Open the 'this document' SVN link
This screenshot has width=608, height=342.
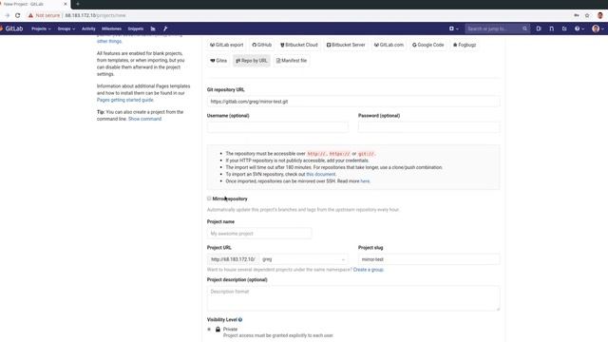point(321,175)
